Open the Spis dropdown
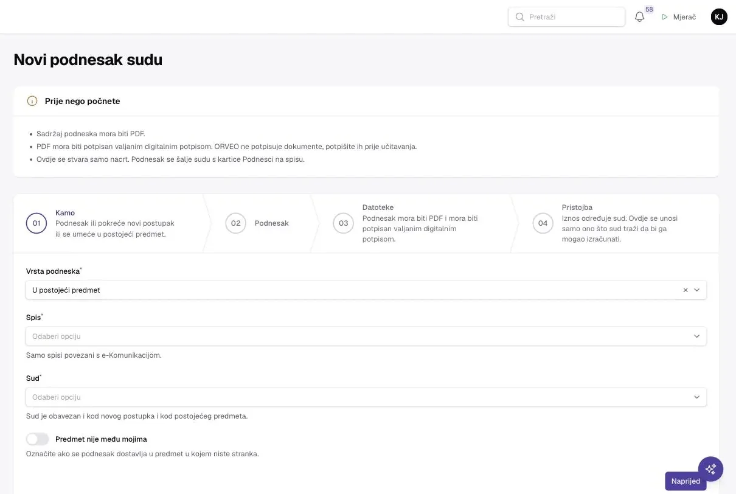 pyautogui.click(x=366, y=336)
